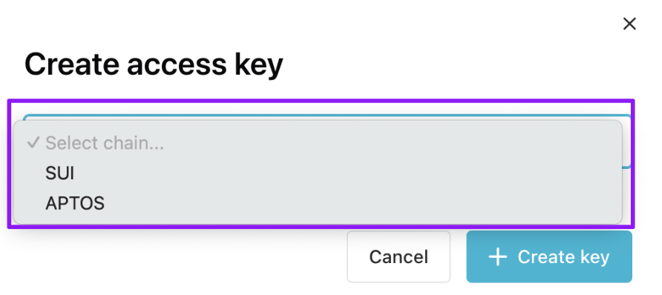The width and height of the screenshot is (662, 295).
Task: Click the currently checked dropdown entry
Action: click(318, 143)
